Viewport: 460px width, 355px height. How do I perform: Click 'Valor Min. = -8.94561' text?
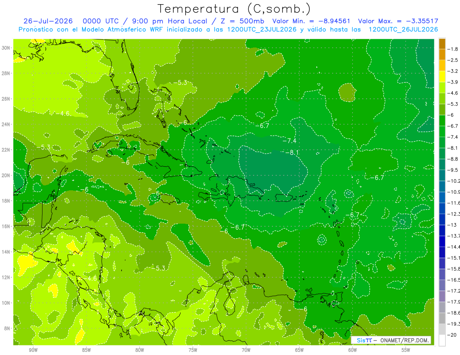(311, 21)
